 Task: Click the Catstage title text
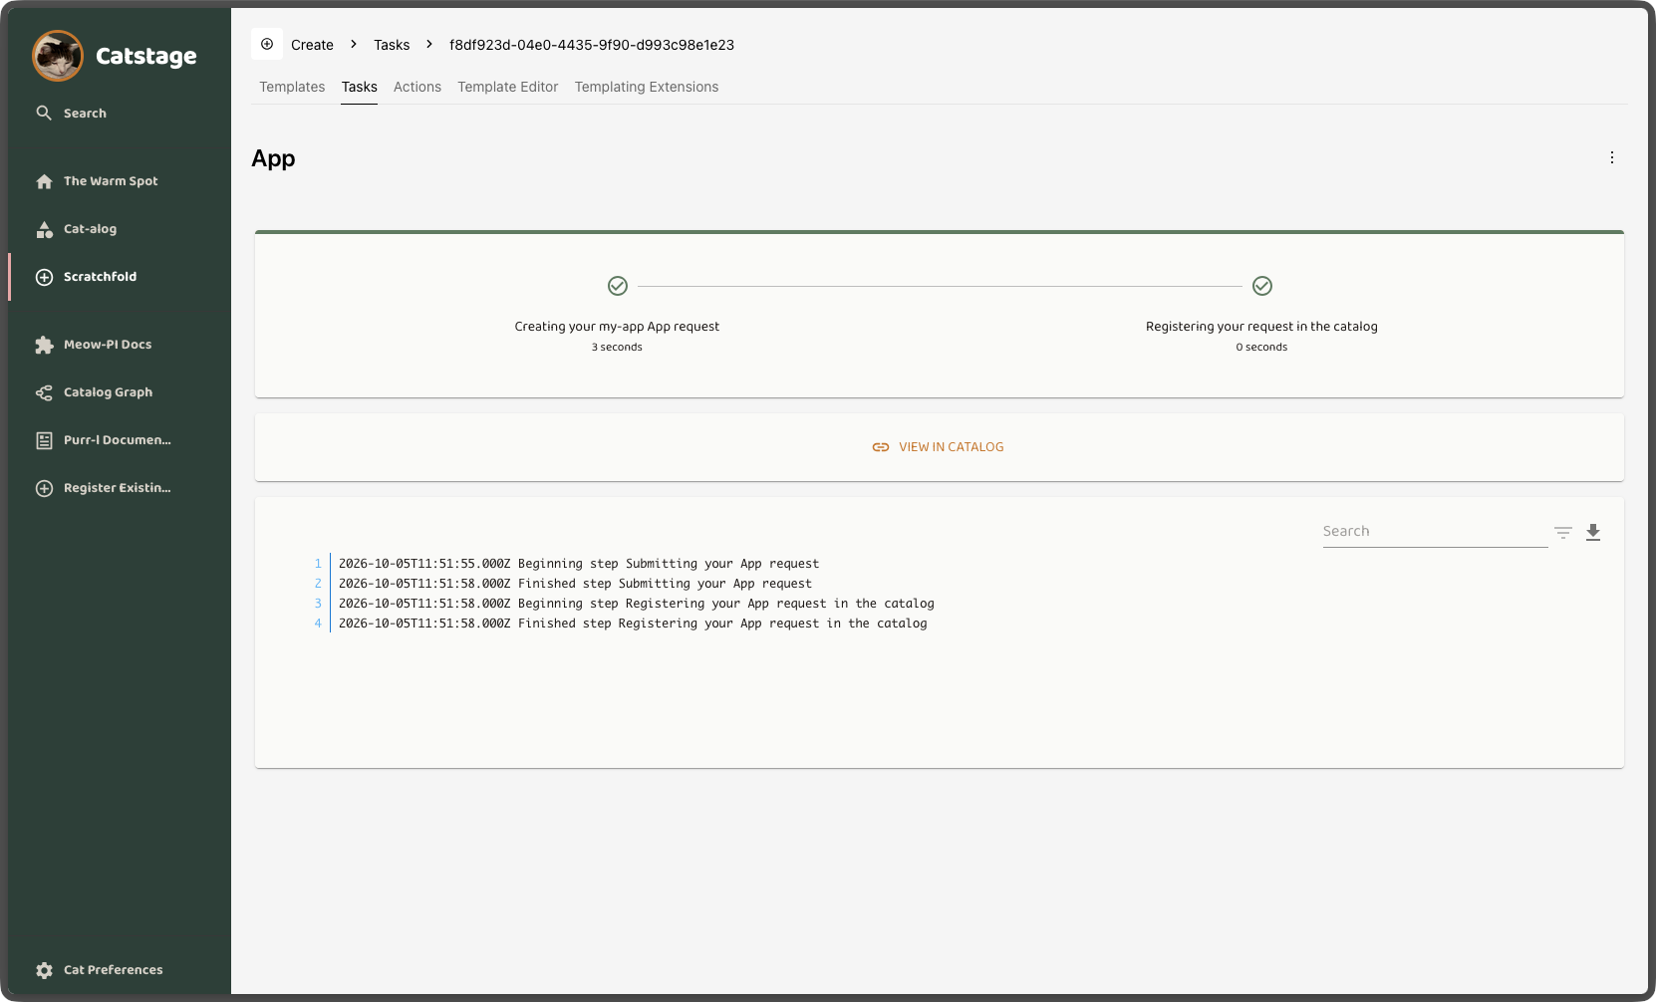click(x=146, y=56)
